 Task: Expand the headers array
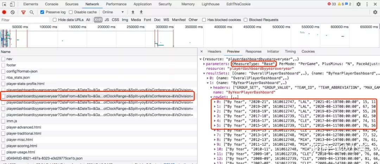pyautogui.click(x=211, y=88)
